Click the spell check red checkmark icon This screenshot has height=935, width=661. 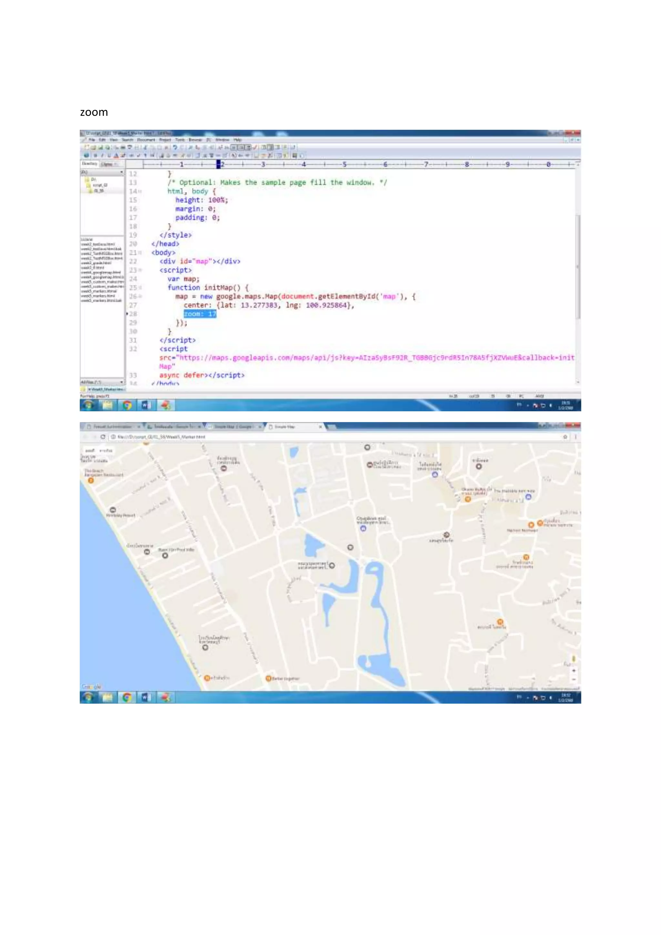coord(255,148)
